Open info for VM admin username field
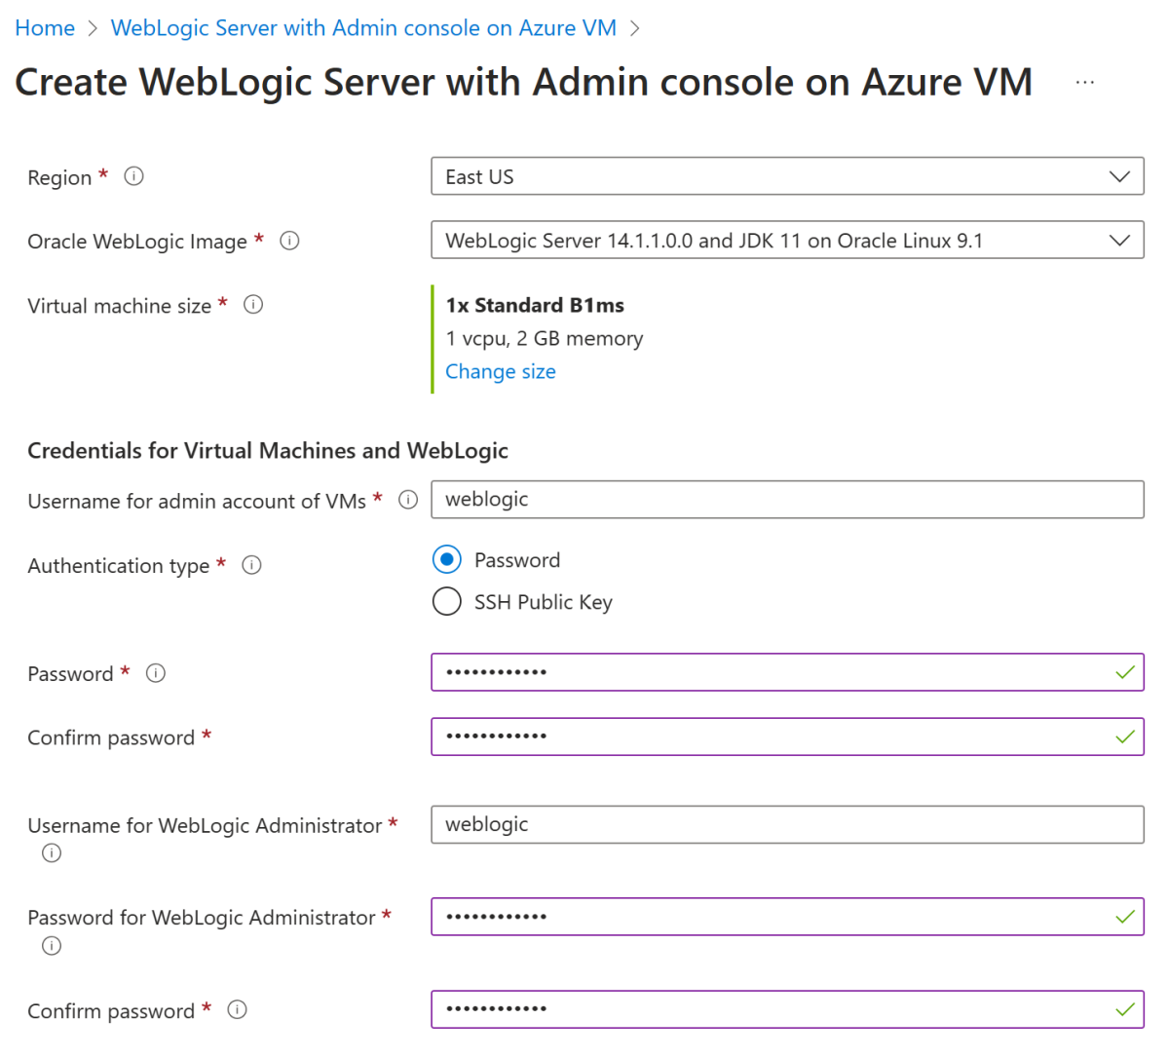 pyautogui.click(x=408, y=499)
